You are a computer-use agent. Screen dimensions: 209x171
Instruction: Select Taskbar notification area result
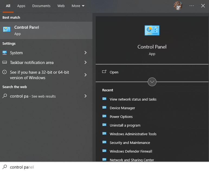coord(46,62)
